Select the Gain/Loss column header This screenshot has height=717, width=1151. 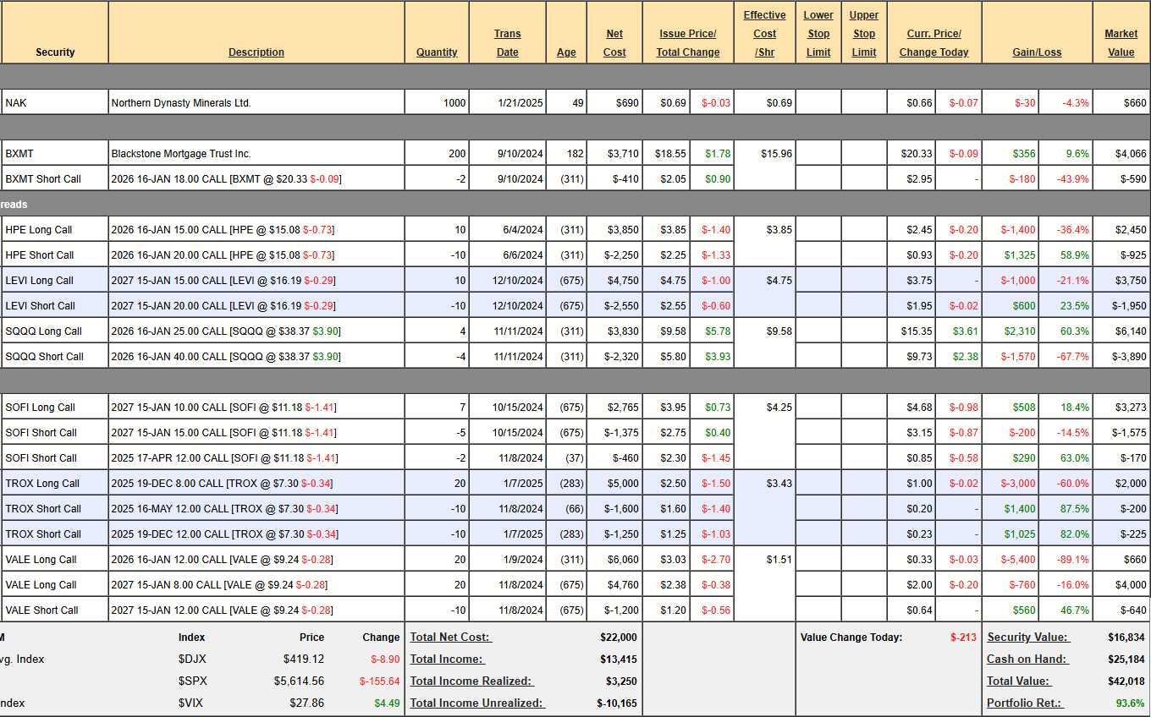coord(1037,52)
